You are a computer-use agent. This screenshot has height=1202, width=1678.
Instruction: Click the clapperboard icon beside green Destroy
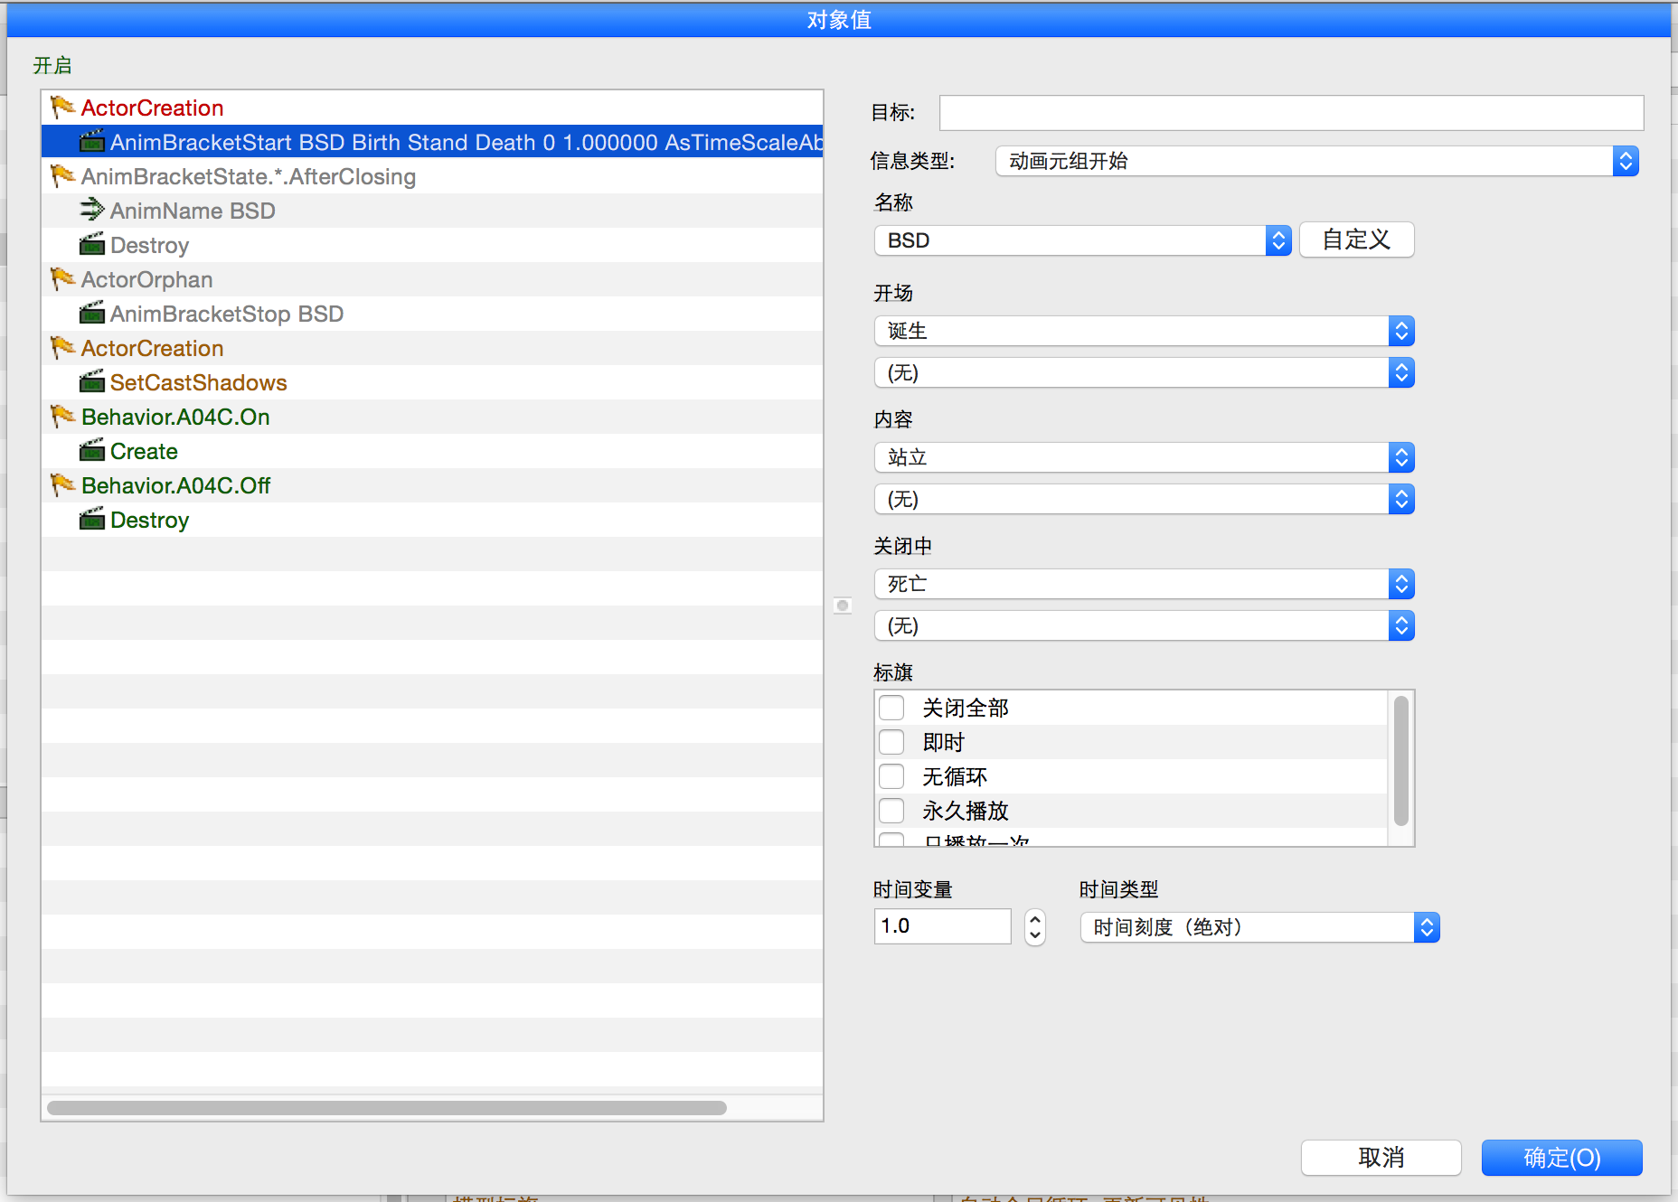click(91, 520)
